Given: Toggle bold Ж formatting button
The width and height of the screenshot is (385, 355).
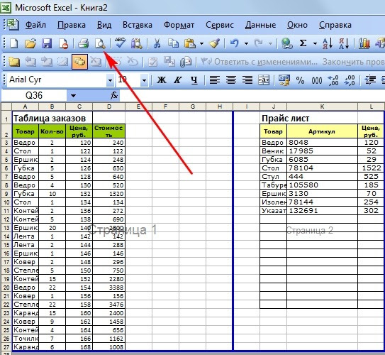Looking at the screenshot, I should [x=162, y=80].
